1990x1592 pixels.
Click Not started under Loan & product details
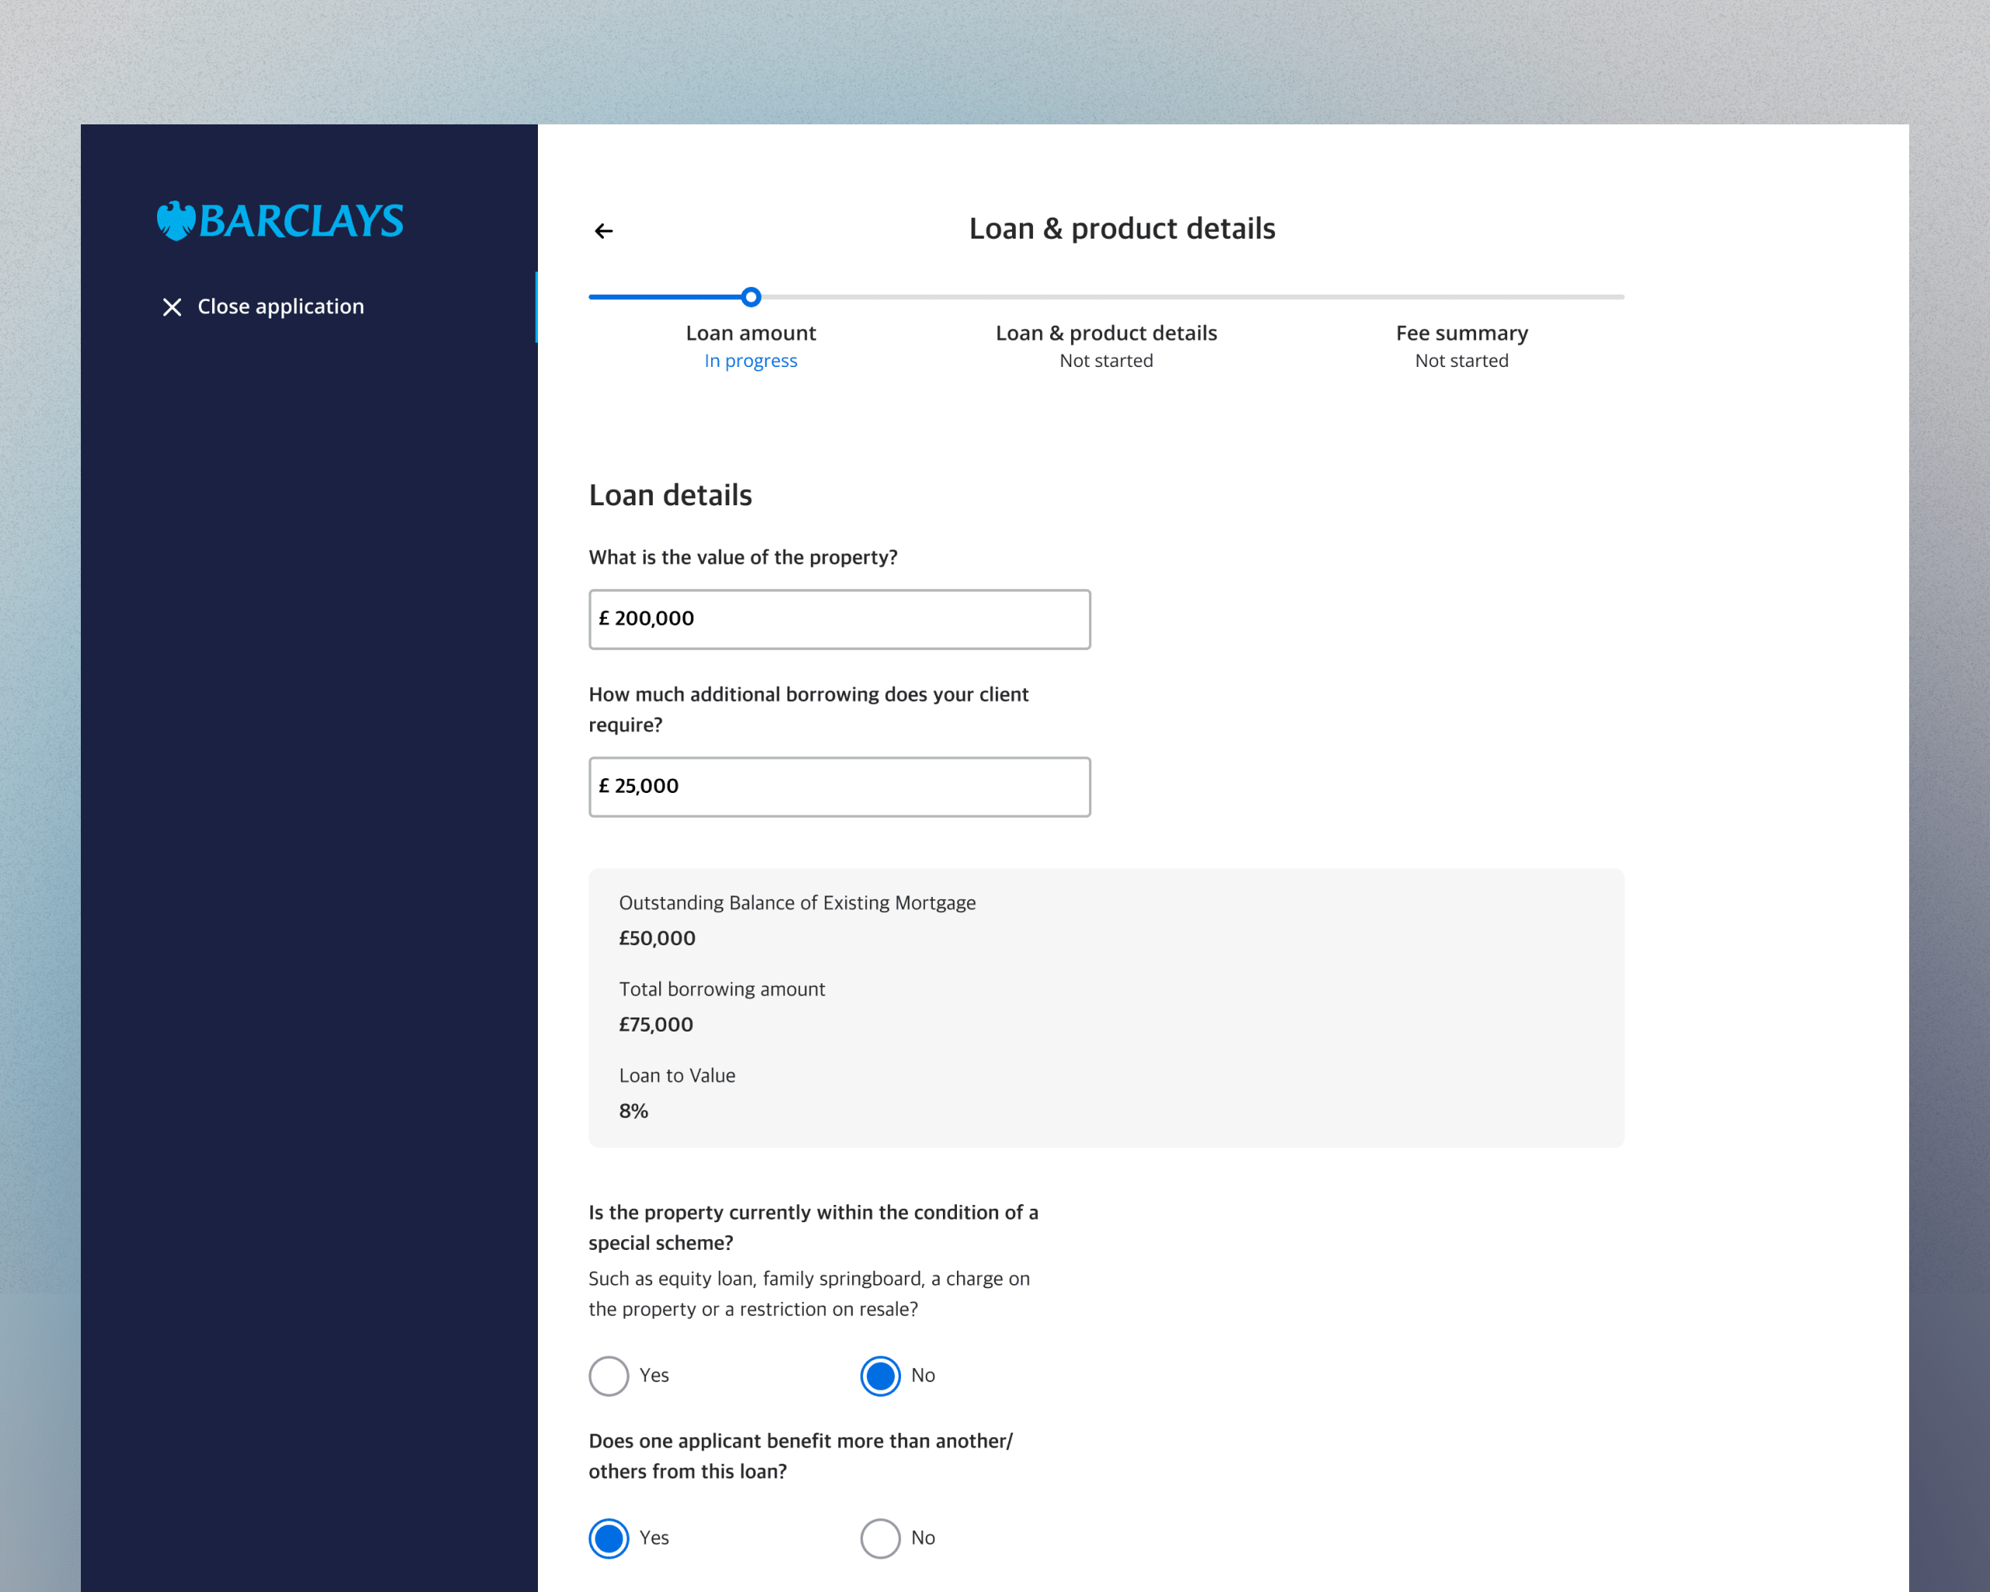[x=1105, y=361]
